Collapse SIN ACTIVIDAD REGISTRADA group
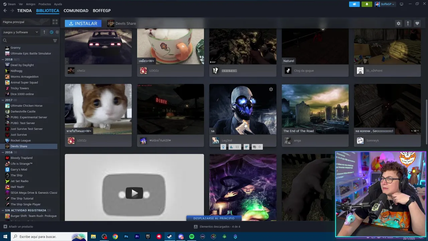The height and width of the screenshot is (241, 428). (x=3, y=210)
